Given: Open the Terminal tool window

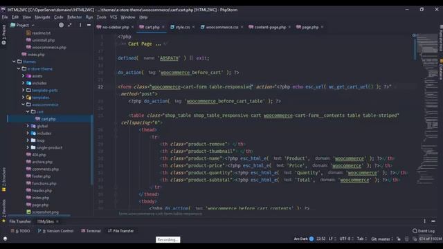Looking at the screenshot, I should pyautogui.click(x=91, y=230).
